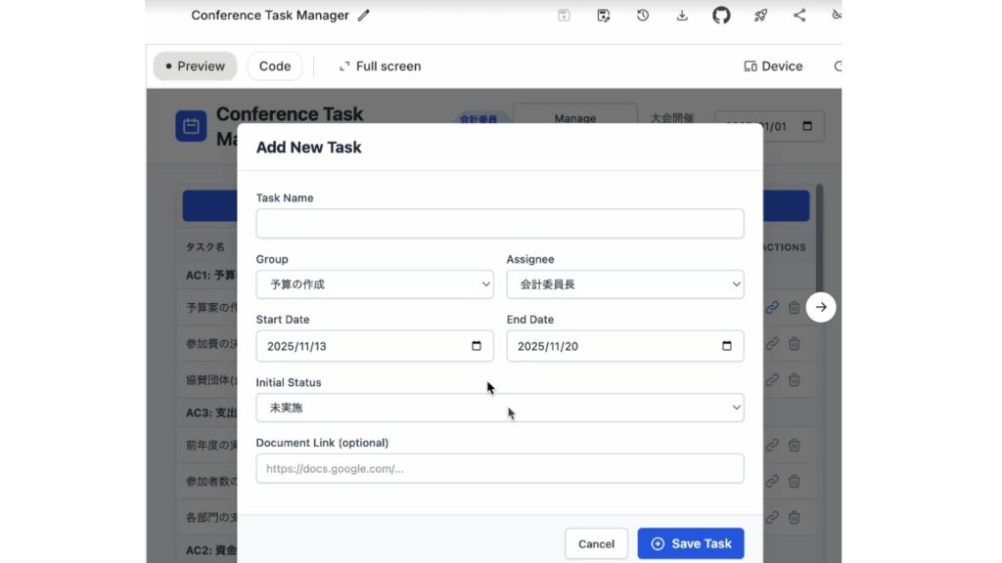This screenshot has width=1002, height=563.
Task: Click the save-with-edit icon in the top toolbar
Action: click(x=604, y=16)
